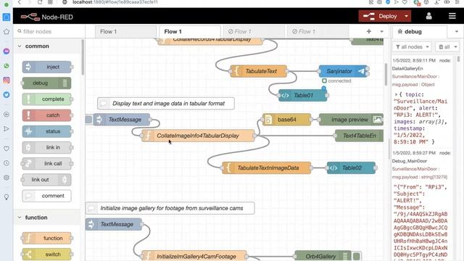464x261 pixels.
Task: Select the TabulateText template node
Action: click(258, 71)
